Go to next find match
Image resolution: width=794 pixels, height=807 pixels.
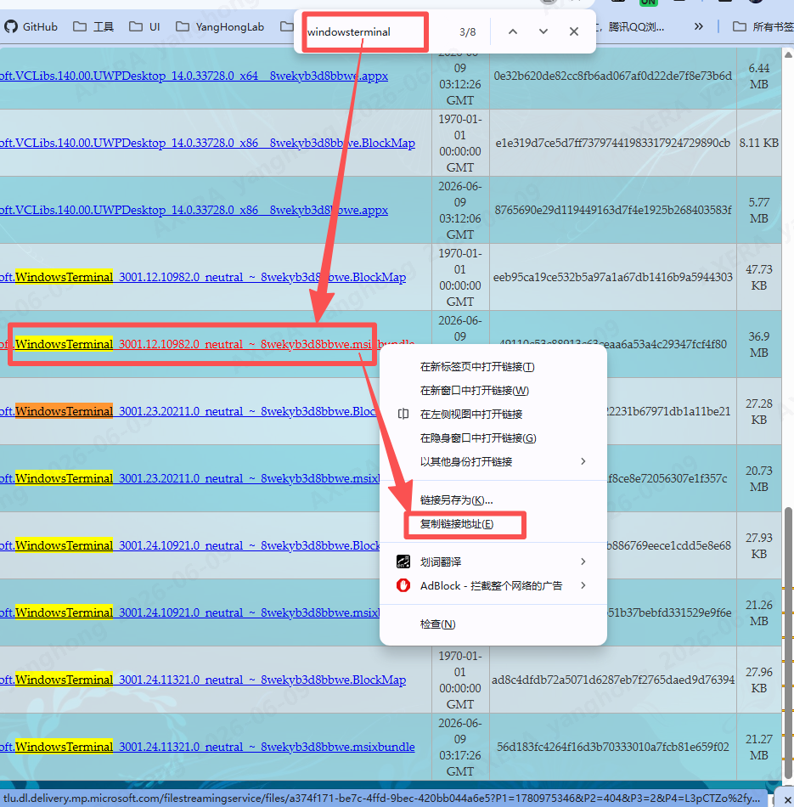pos(543,31)
